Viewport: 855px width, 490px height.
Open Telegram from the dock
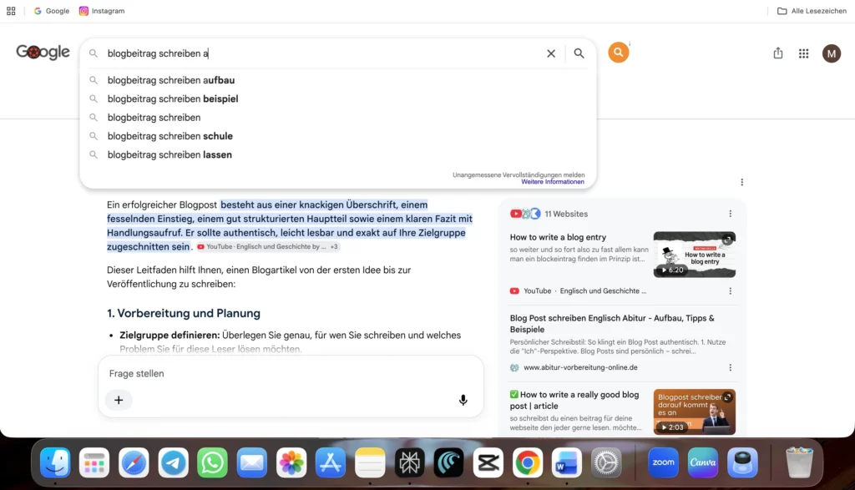pos(174,462)
